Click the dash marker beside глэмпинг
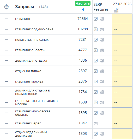Screen dimensions: 133x139 [x=6, y=19]
